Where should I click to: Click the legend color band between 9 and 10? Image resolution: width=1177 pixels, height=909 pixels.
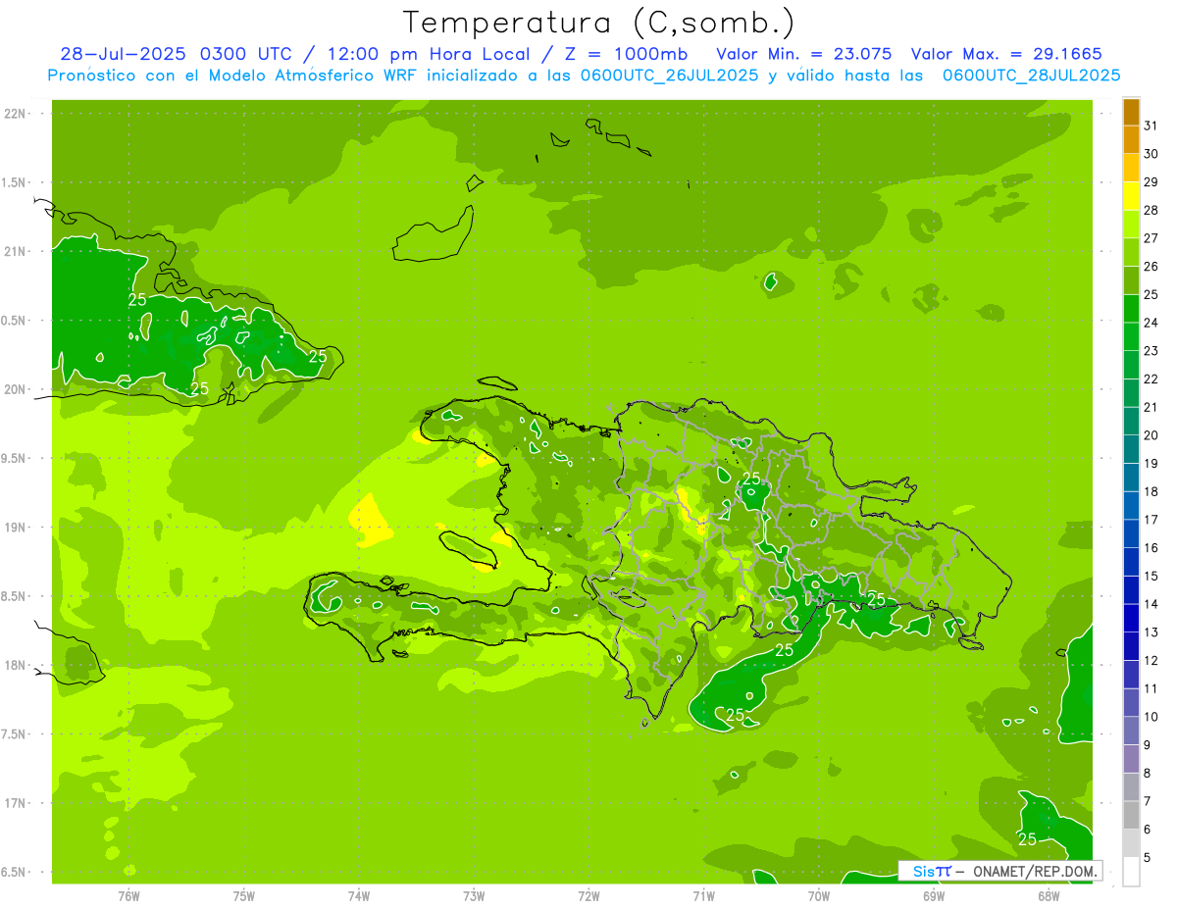point(1131,731)
